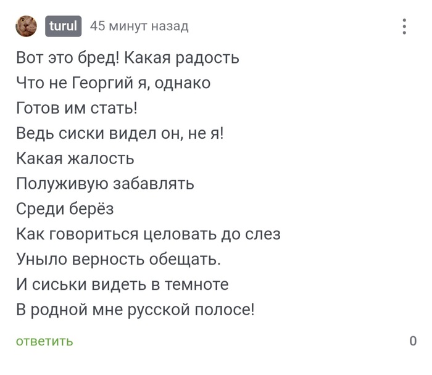Click the line "Что не Георгий я, однако"
432x375 pixels.
[114, 83]
